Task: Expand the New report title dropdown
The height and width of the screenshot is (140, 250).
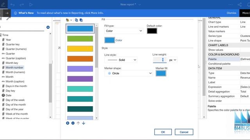Action: click(x=140, y=5)
